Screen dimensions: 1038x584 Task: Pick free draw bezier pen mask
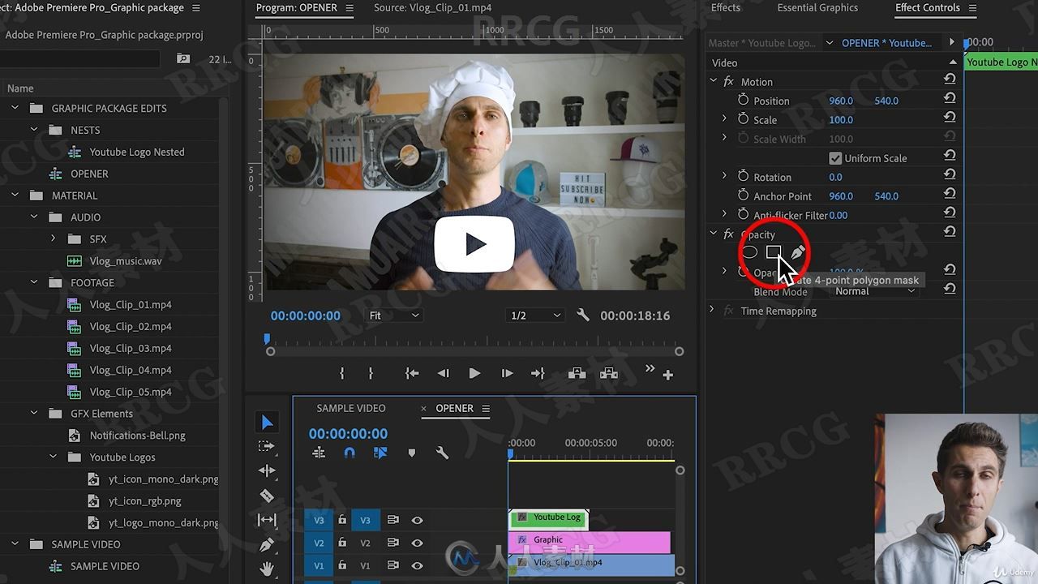click(x=798, y=253)
